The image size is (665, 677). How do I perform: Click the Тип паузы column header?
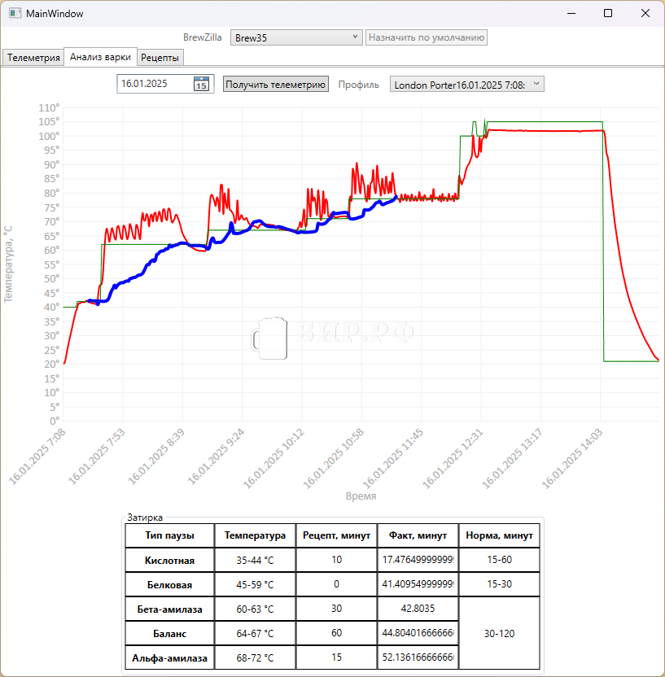(169, 535)
